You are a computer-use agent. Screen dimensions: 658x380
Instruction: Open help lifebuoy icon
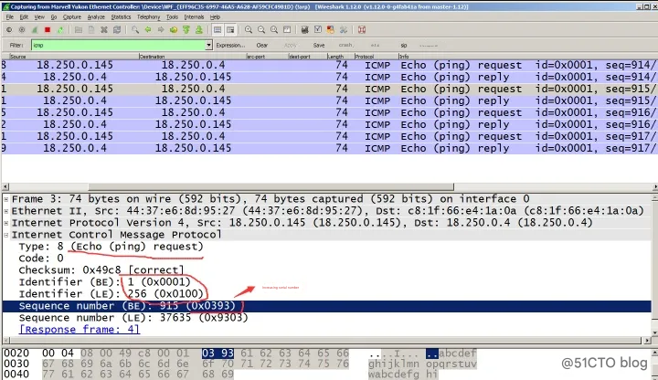362,30
